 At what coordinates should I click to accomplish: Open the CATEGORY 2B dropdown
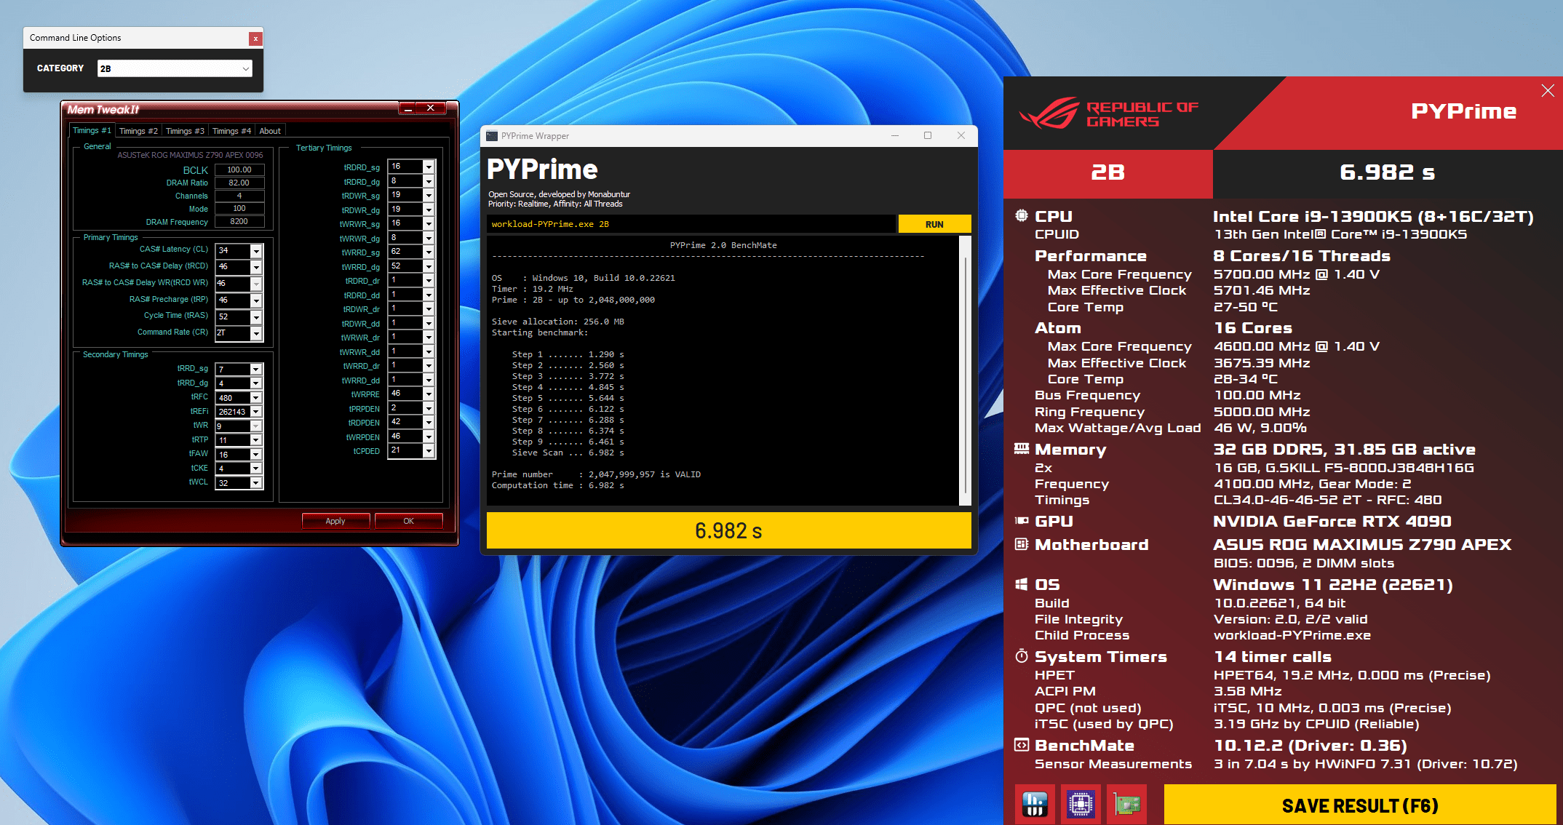pyautogui.click(x=175, y=68)
